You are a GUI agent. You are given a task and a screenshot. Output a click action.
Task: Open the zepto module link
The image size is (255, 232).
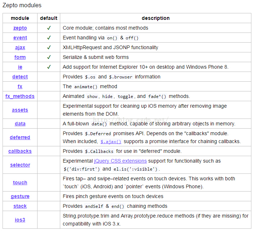[x=20, y=28]
